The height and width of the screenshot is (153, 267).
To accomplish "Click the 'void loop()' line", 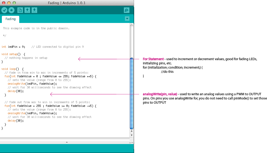I will coord(12,69).
